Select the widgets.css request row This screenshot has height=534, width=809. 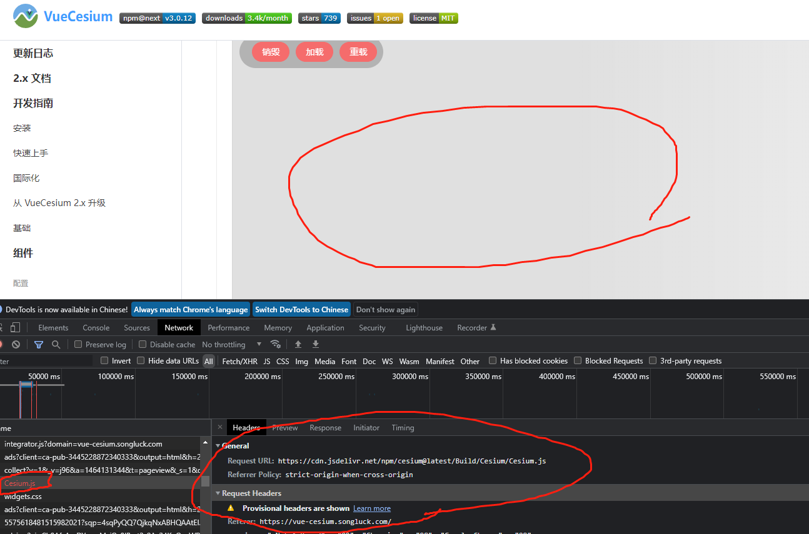pos(100,497)
